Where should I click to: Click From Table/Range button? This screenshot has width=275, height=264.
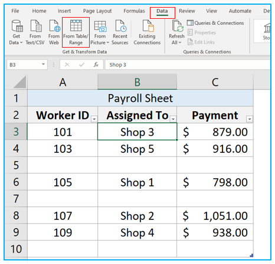(x=76, y=32)
